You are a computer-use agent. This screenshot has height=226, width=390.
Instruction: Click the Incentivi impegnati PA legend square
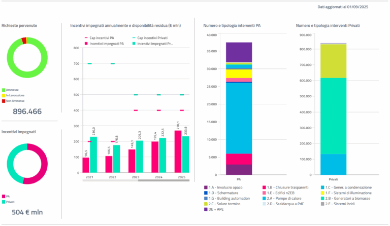click(x=86, y=44)
